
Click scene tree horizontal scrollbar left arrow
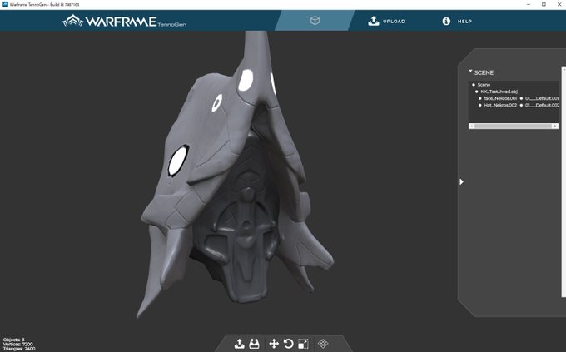pos(471,126)
